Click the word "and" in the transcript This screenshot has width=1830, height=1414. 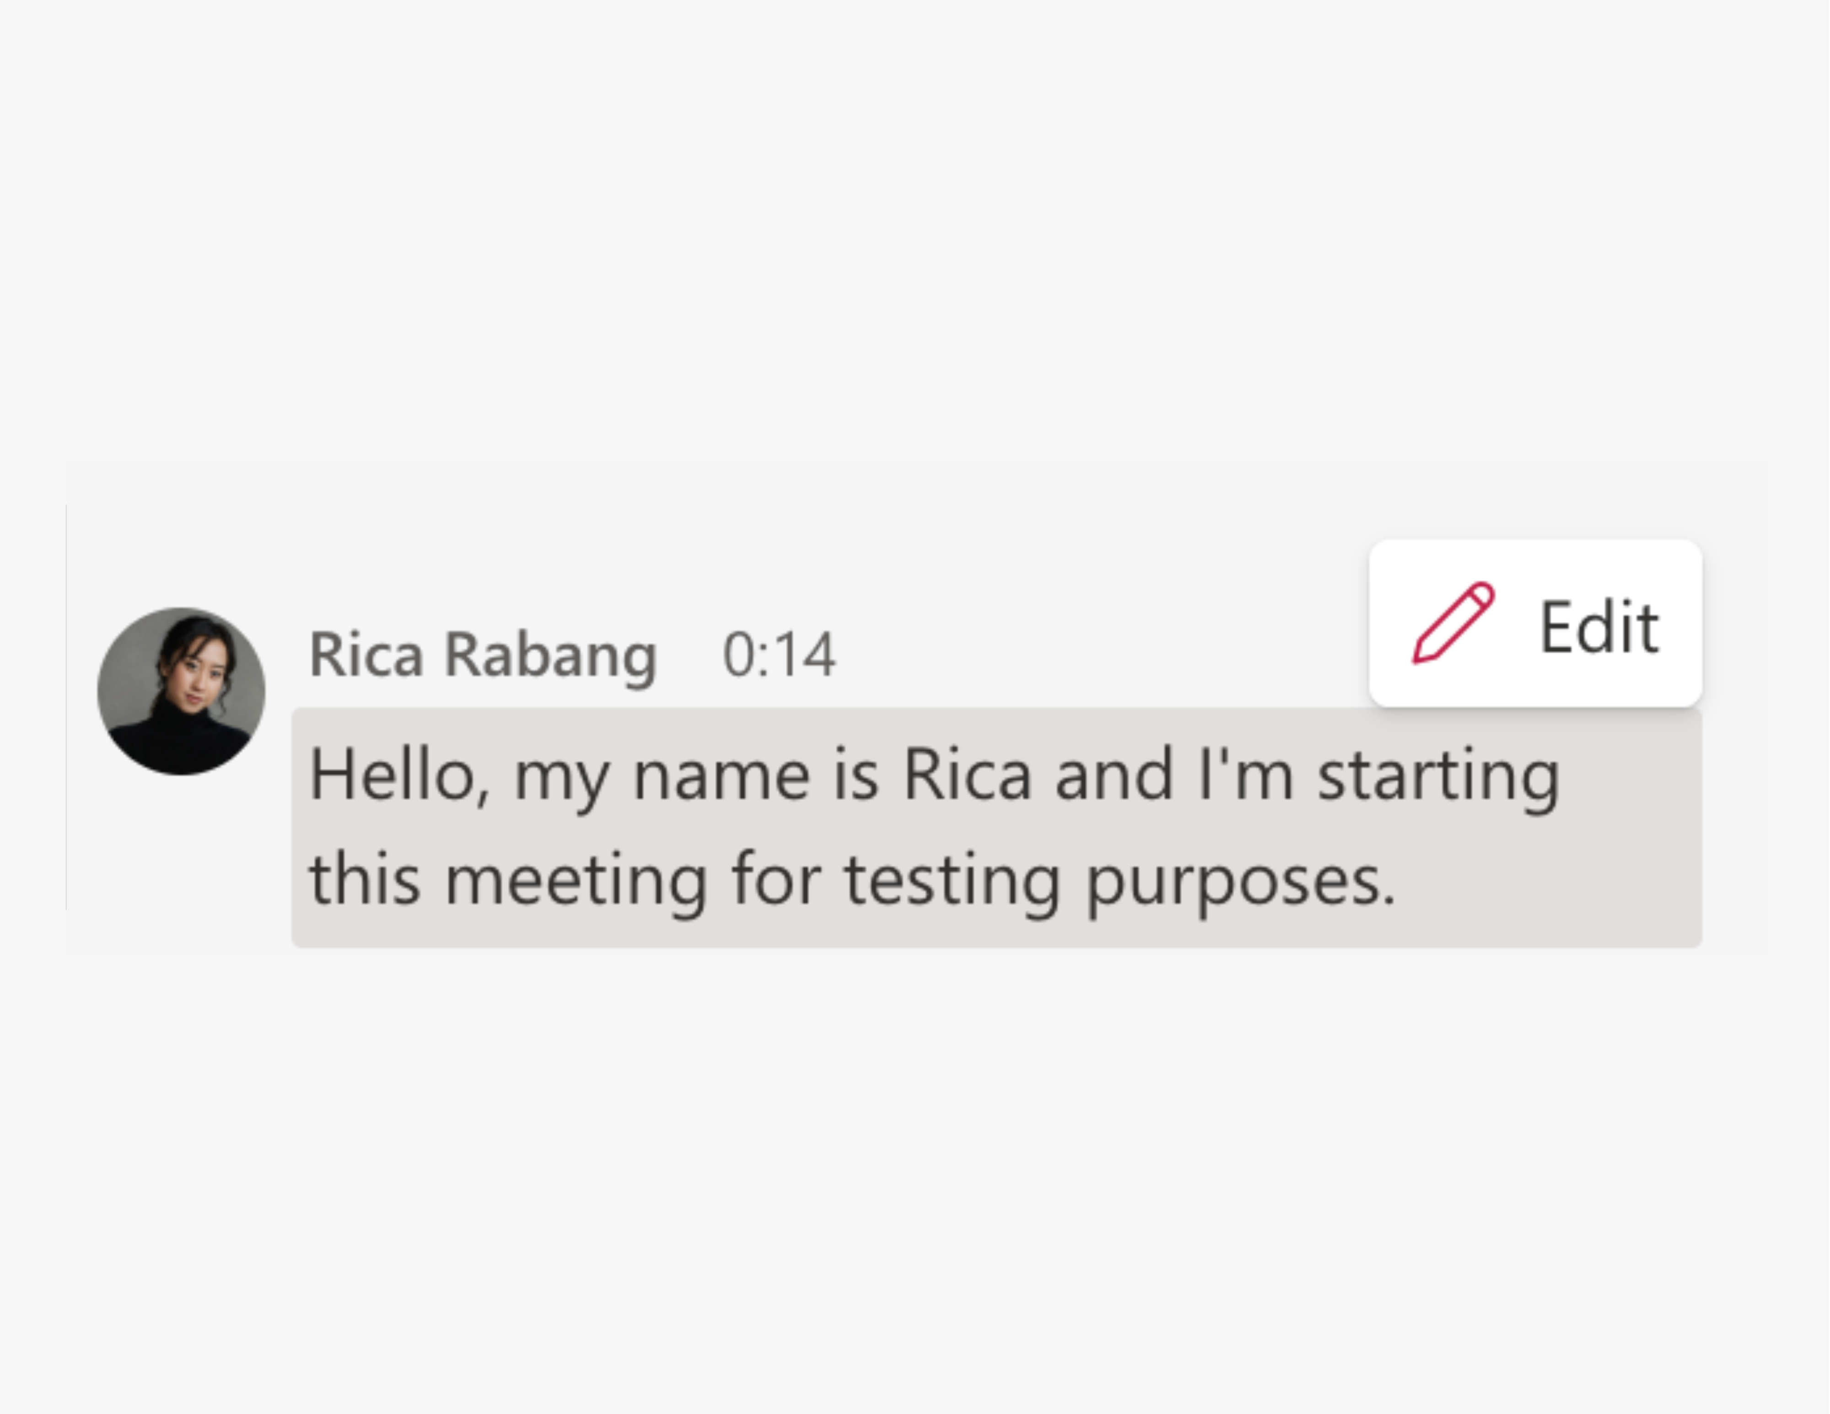tap(1114, 776)
